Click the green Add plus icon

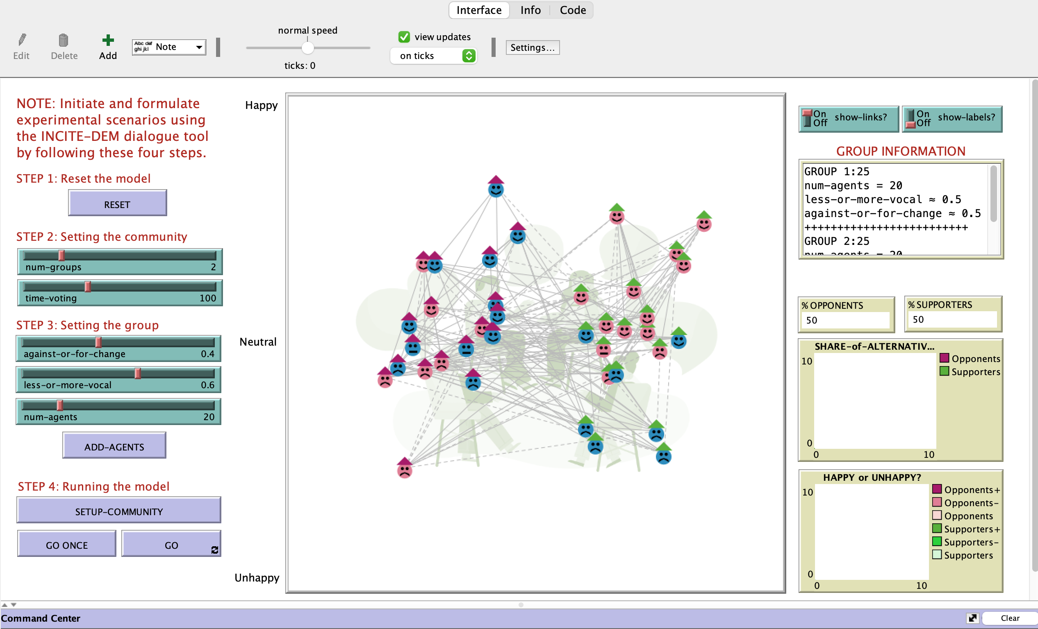(108, 41)
